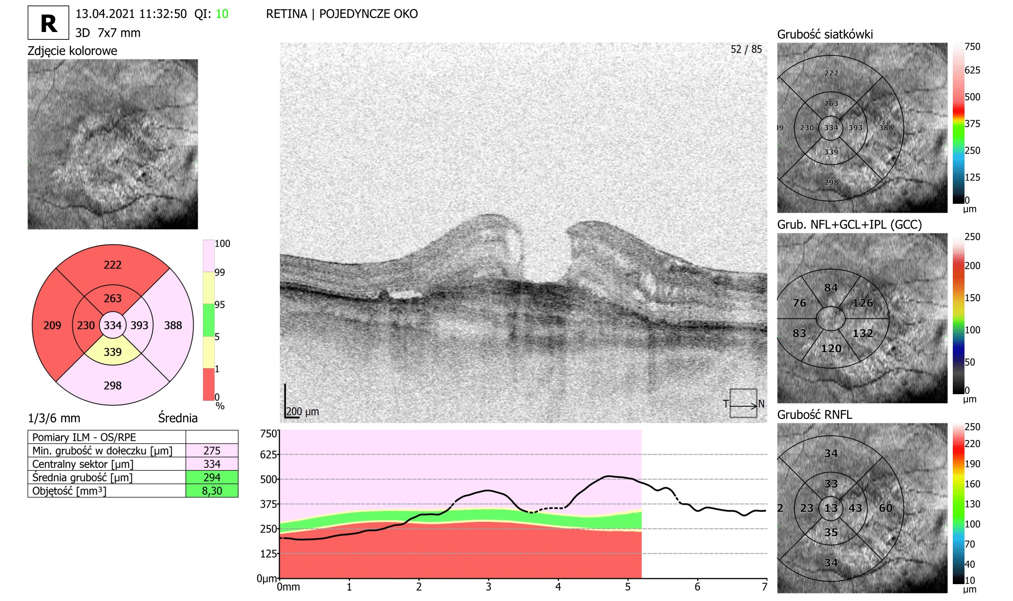Select superior outer sector 222
1013x601 pixels.
pyautogui.click(x=113, y=264)
